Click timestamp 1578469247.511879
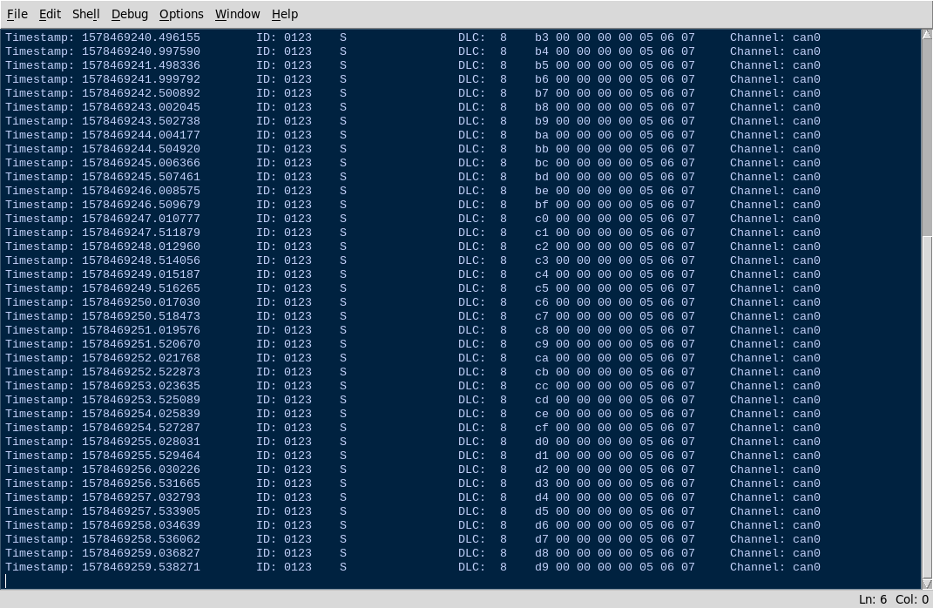Screen dimensions: 933x608 tap(141, 233)
